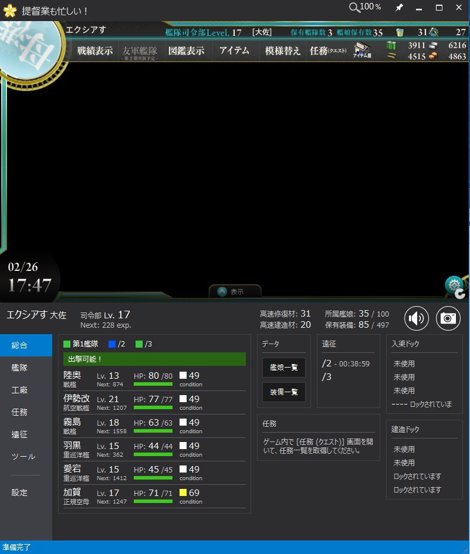470x554 pixels.
Task: Open the item shop icon (アイテム屋)
Action: click(x=362, y=50)
